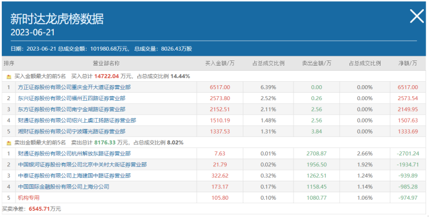Viewport: 429px width, 217px height.
Task: Click the 2.11% ratio cell
Action: 268,109
